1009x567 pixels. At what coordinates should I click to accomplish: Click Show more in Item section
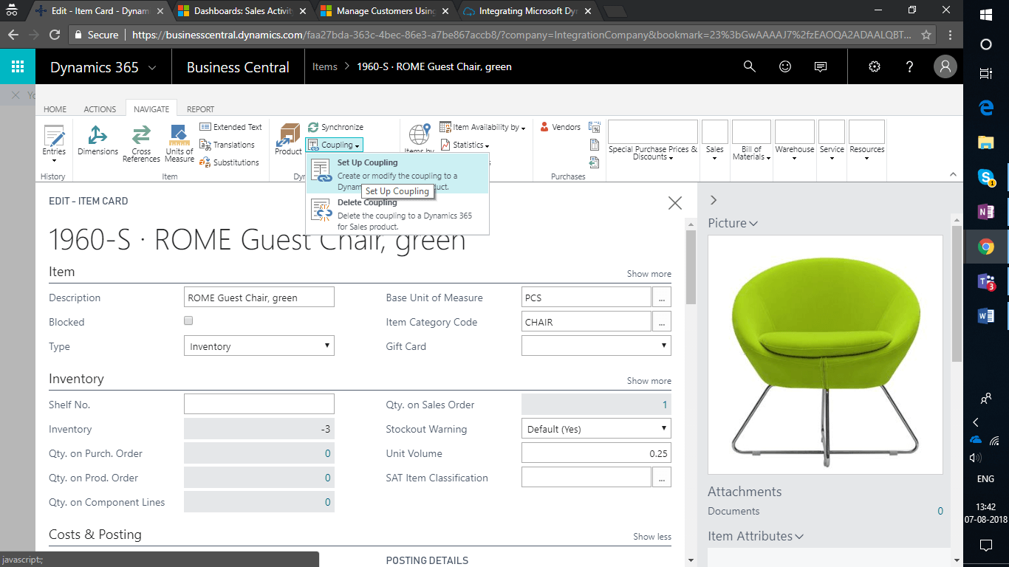649,274
